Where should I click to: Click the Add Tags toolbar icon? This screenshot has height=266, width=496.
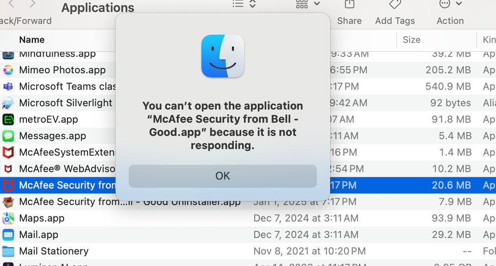[395, 4]
